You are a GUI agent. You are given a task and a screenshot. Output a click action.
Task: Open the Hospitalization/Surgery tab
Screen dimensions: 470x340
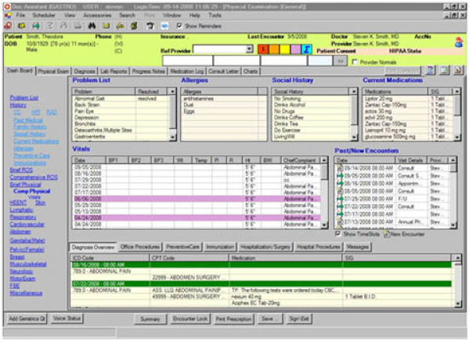[x=266, y=247]
